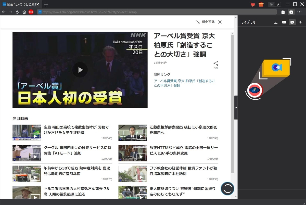
Task: Open headline 午前中から30℃超も 熱中症対策を
Action: (x=77, y=171)
